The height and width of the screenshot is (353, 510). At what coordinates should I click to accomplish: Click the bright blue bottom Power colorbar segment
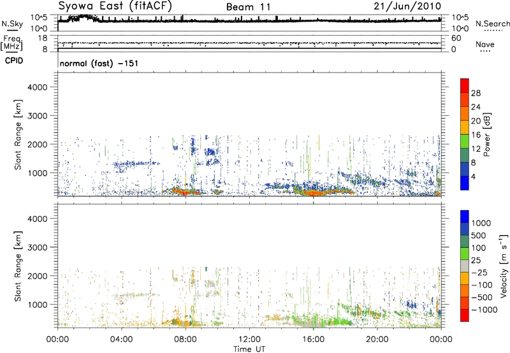465,183
